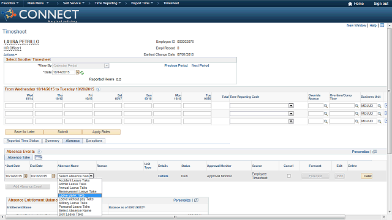Choose Annual Leave Take from the list
The image size is (392, 220).
(x=80, y=188)
